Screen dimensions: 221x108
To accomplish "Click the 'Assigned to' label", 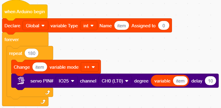I will tap(143, 25).
